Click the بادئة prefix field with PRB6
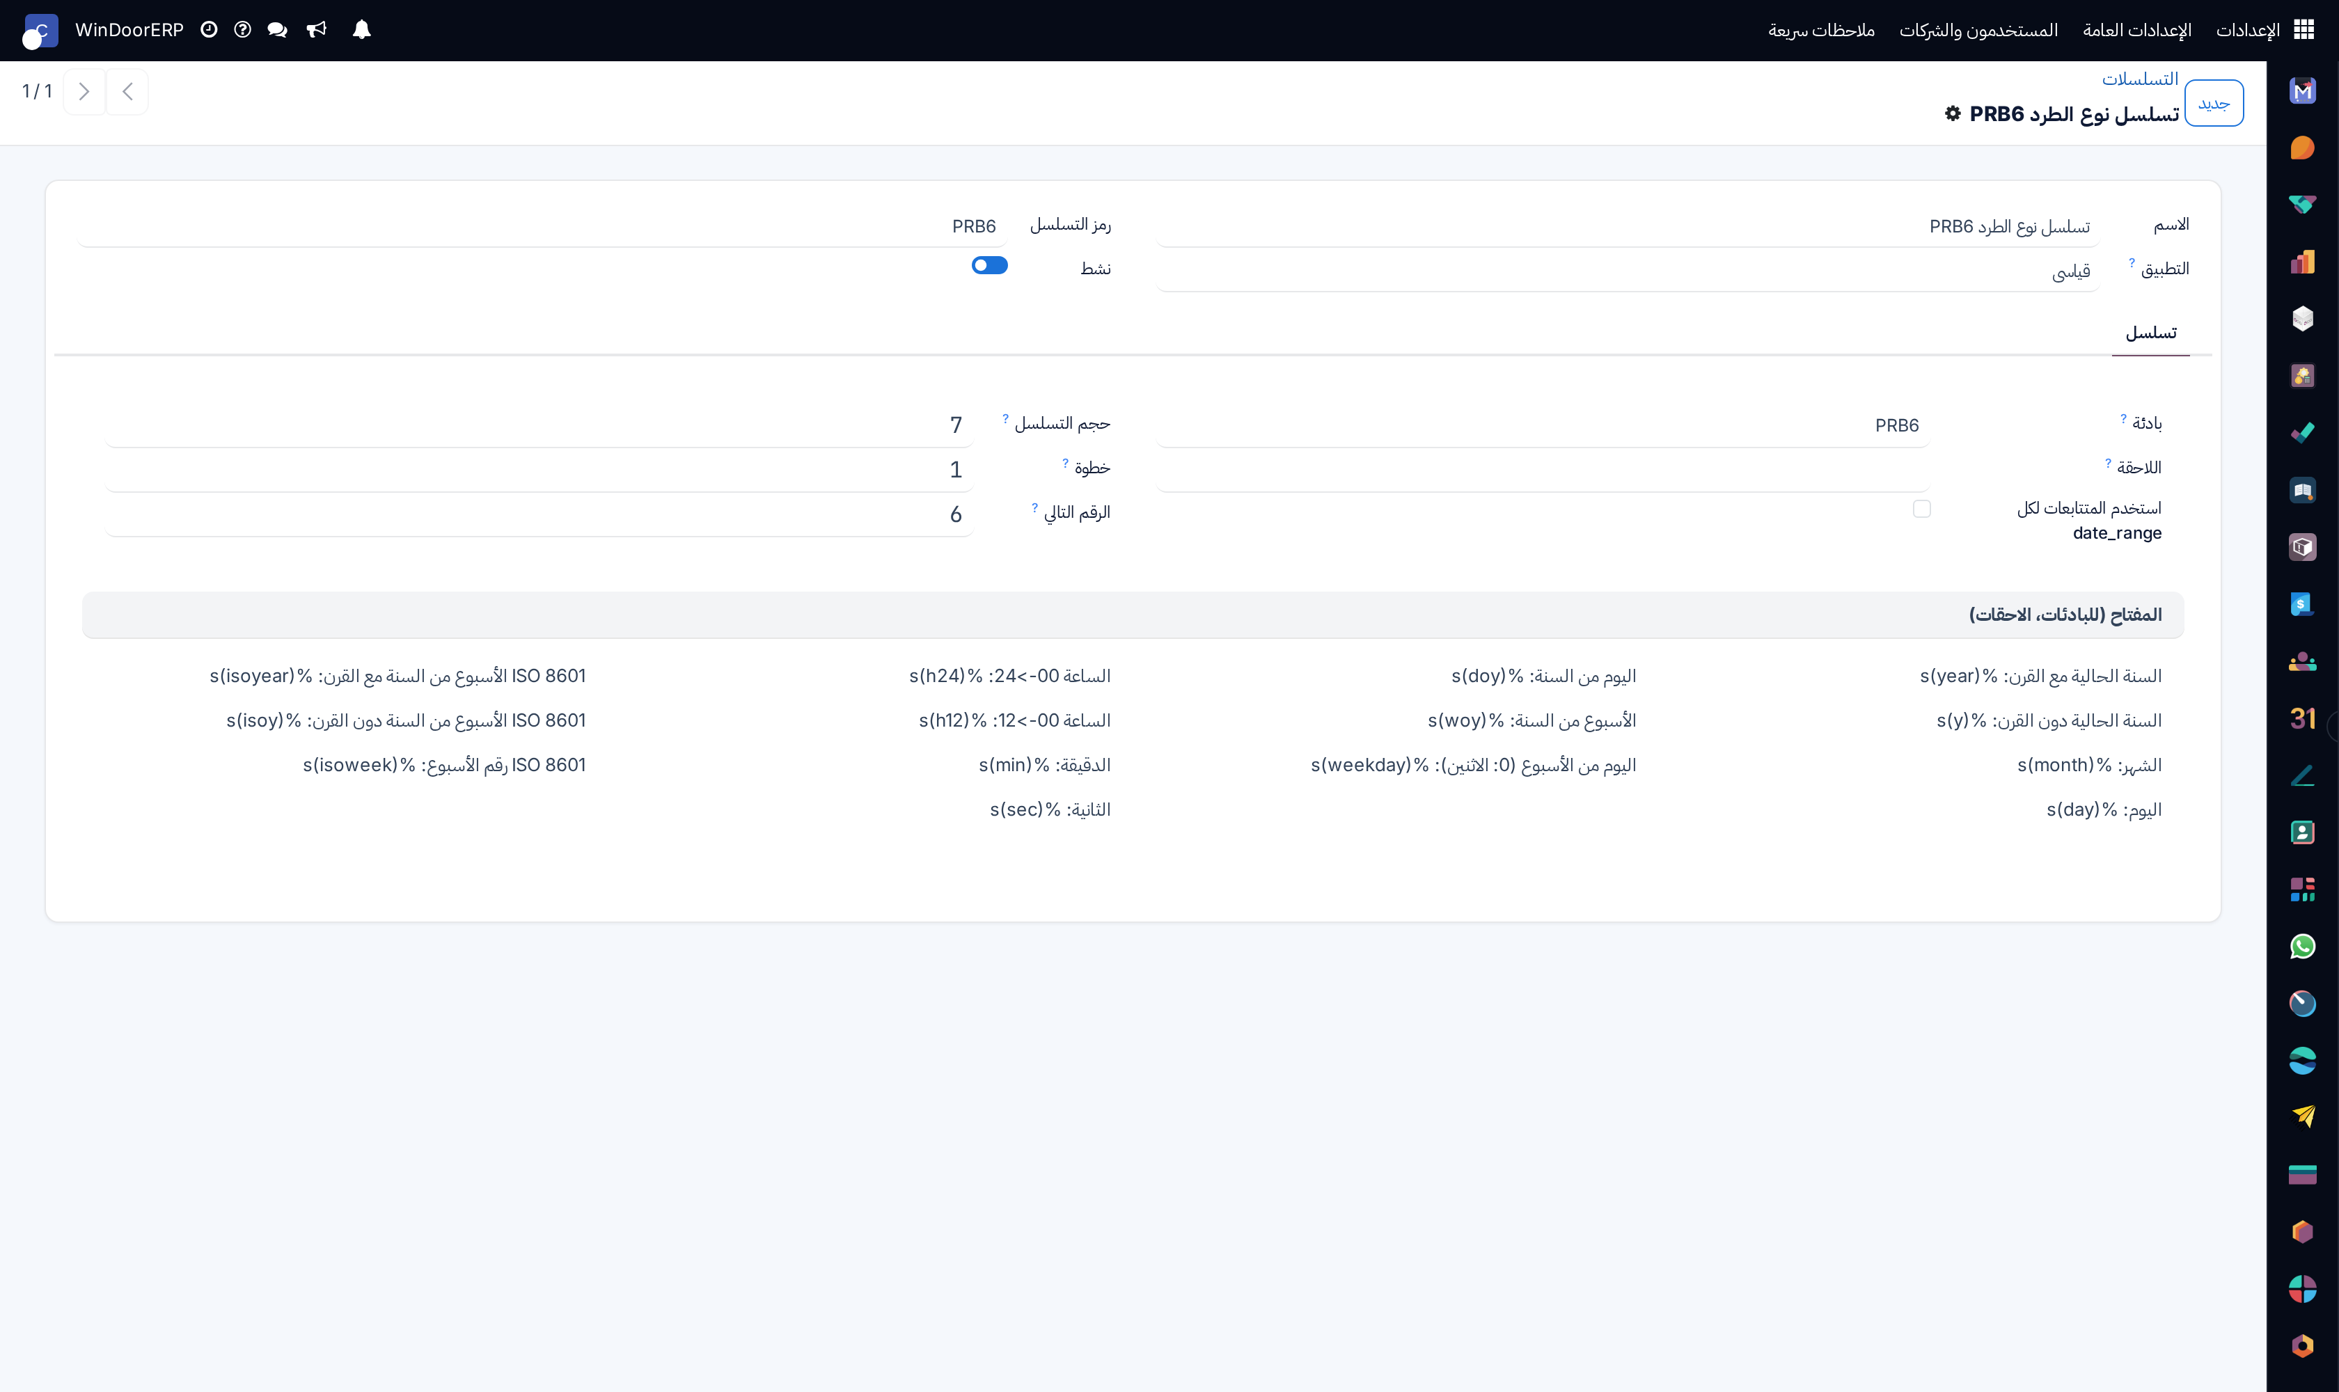 1543,425
